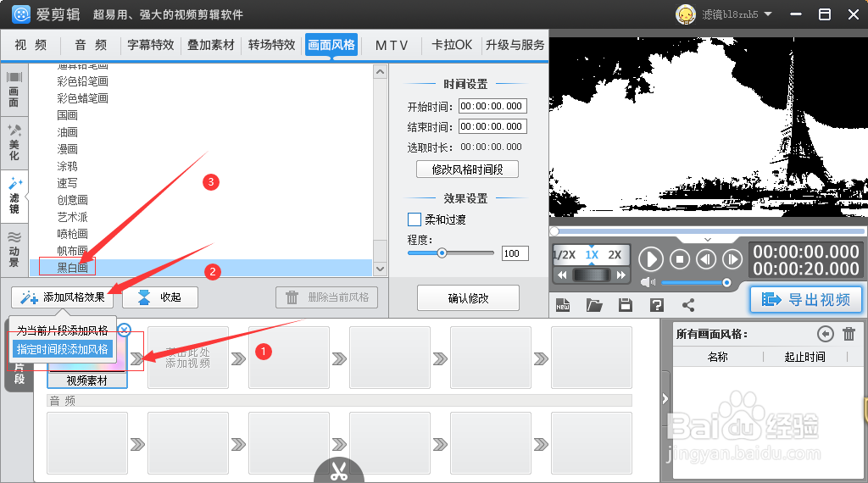Click the volume slider handle

click(726, 283)
